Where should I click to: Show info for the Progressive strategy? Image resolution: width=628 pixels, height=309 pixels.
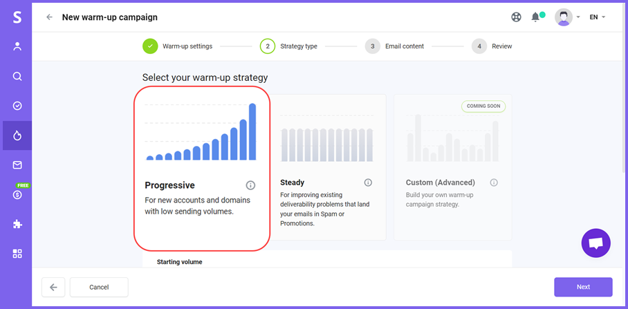(250, 185)
